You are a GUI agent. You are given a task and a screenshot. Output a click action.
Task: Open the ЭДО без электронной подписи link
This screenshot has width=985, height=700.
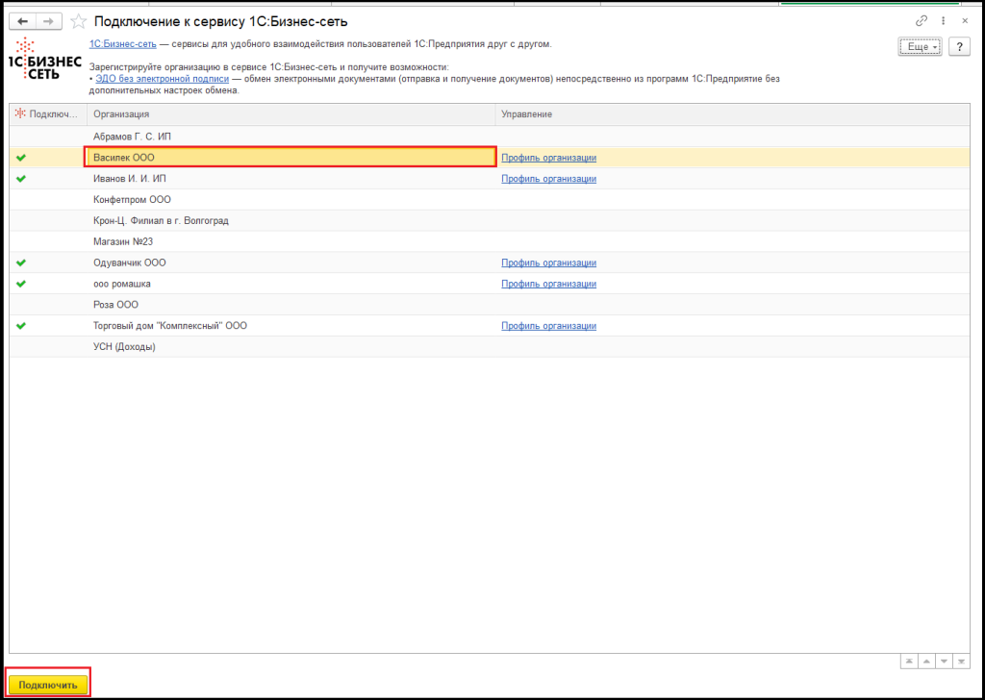[162, 79]
